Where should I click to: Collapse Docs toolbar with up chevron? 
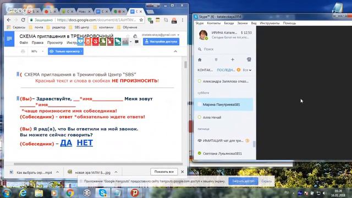click(175, 51)
